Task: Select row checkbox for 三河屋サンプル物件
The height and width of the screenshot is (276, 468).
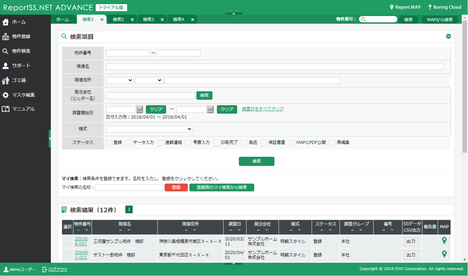Action: point(68,241)
